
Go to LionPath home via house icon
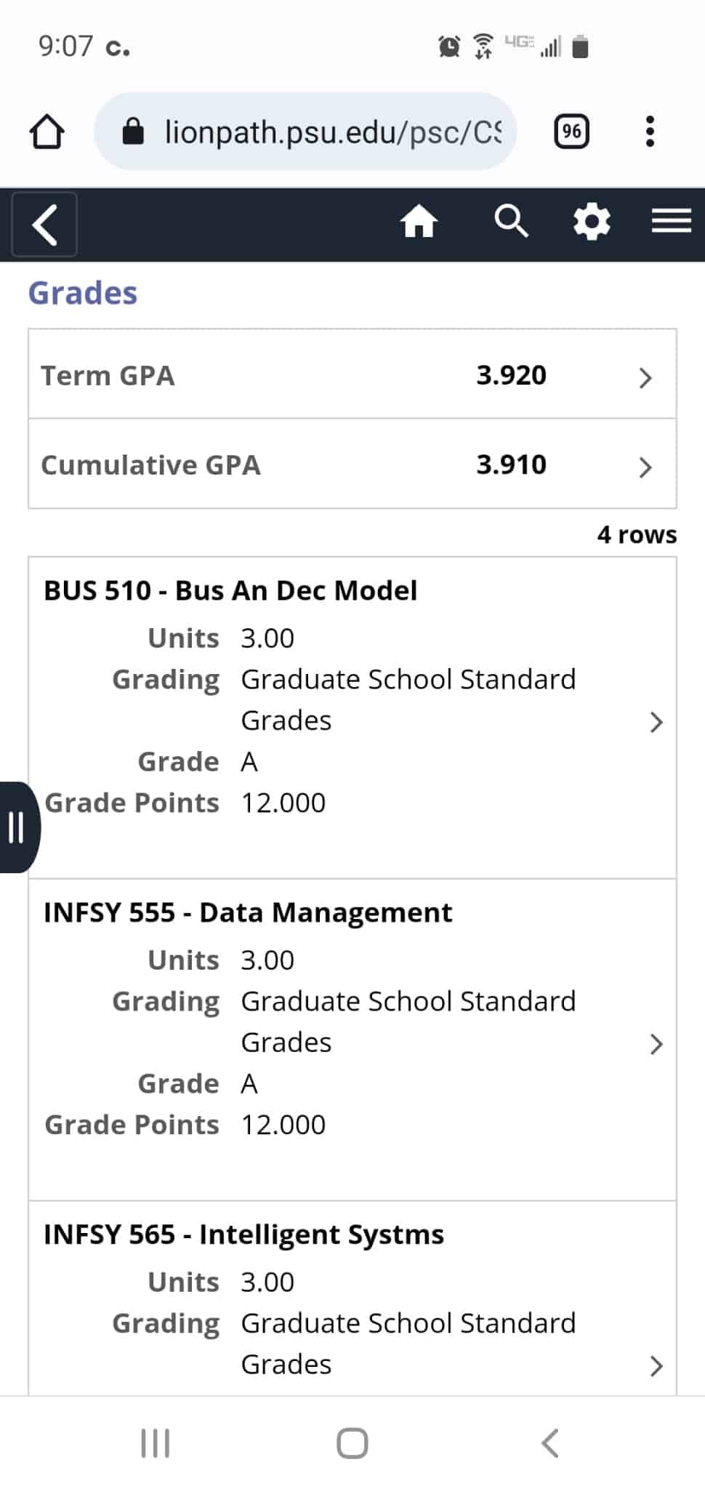coord(419,221)
